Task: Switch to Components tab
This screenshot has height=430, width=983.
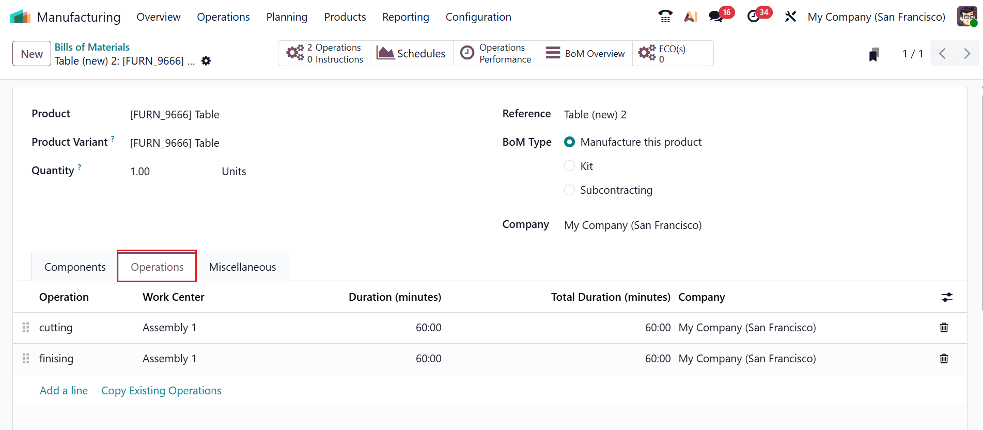Action: [x=75, y=267]
